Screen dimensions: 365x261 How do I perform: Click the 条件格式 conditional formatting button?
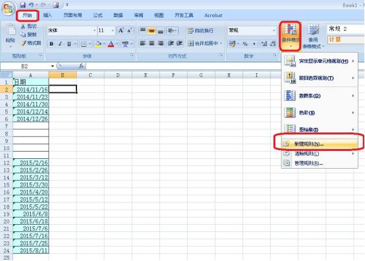coord(291,36)
